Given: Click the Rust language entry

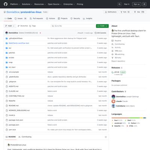Looking at the screenshot, I should pyautogui.click(x=117, y=120).
